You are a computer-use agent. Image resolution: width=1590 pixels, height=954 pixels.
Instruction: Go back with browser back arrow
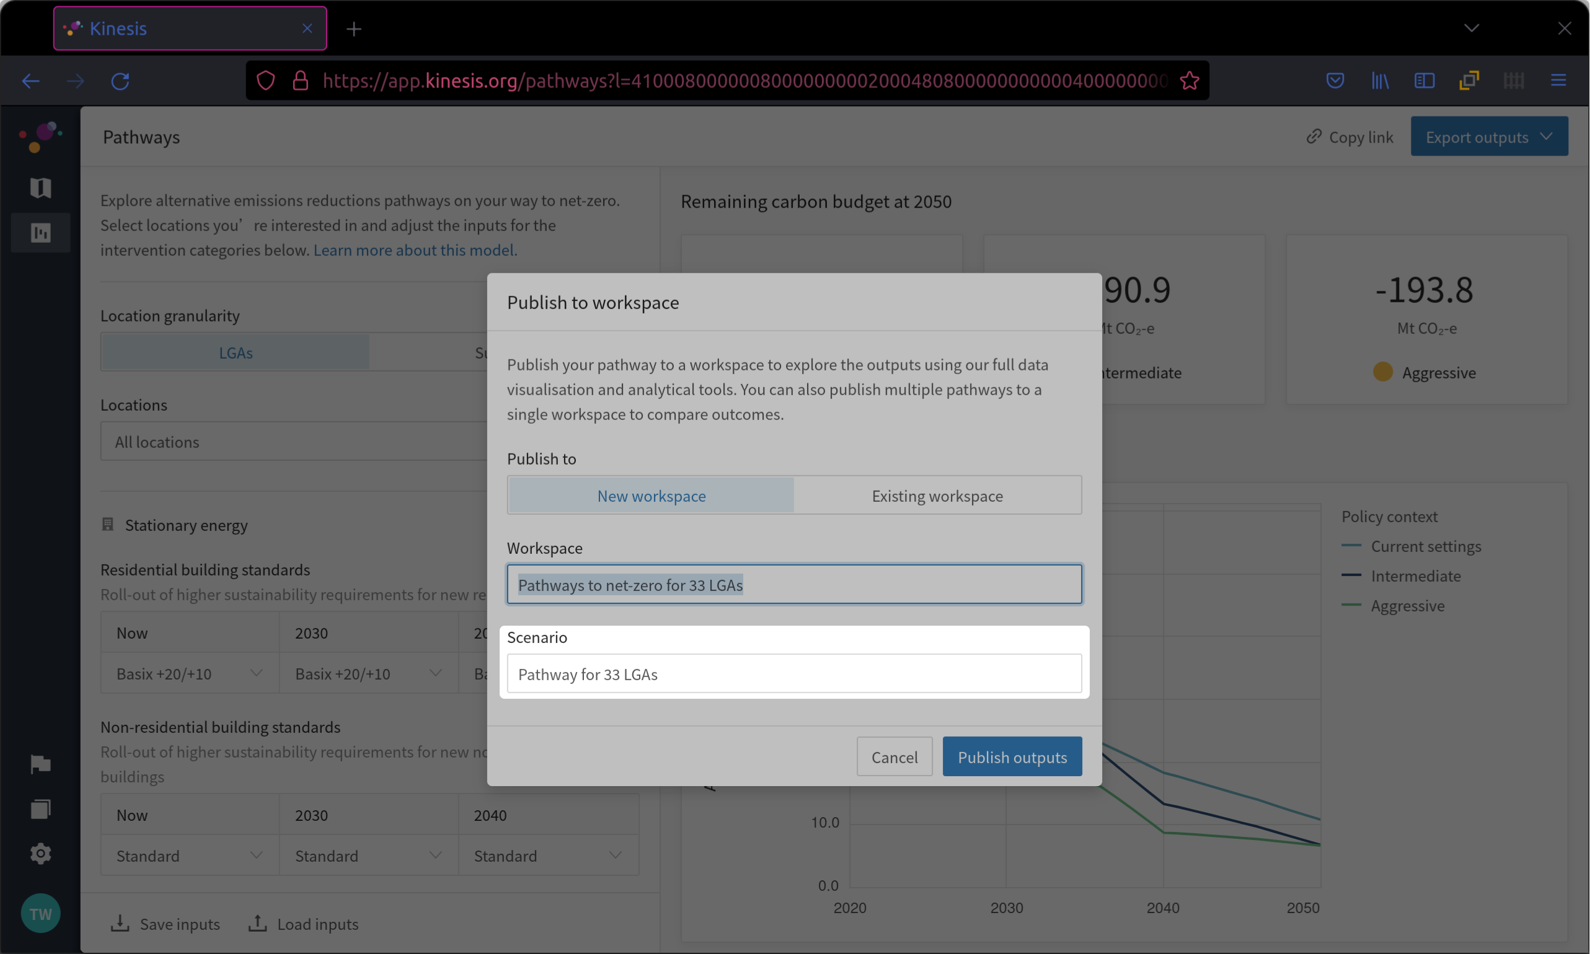point(31,81)
